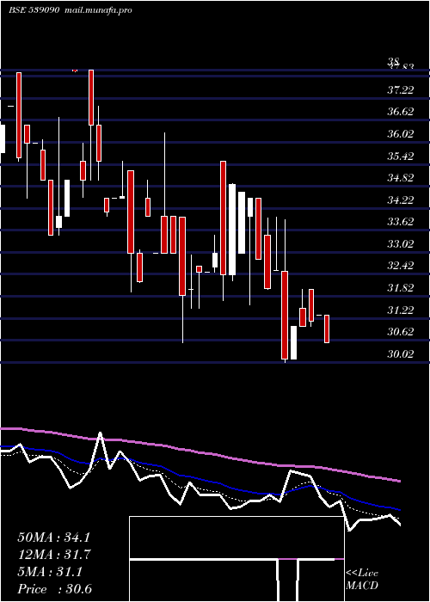This screenshot has height=602, width=430.
Task: Click the 50MA : 34.1 readout
Action: [x=54, y=537]
